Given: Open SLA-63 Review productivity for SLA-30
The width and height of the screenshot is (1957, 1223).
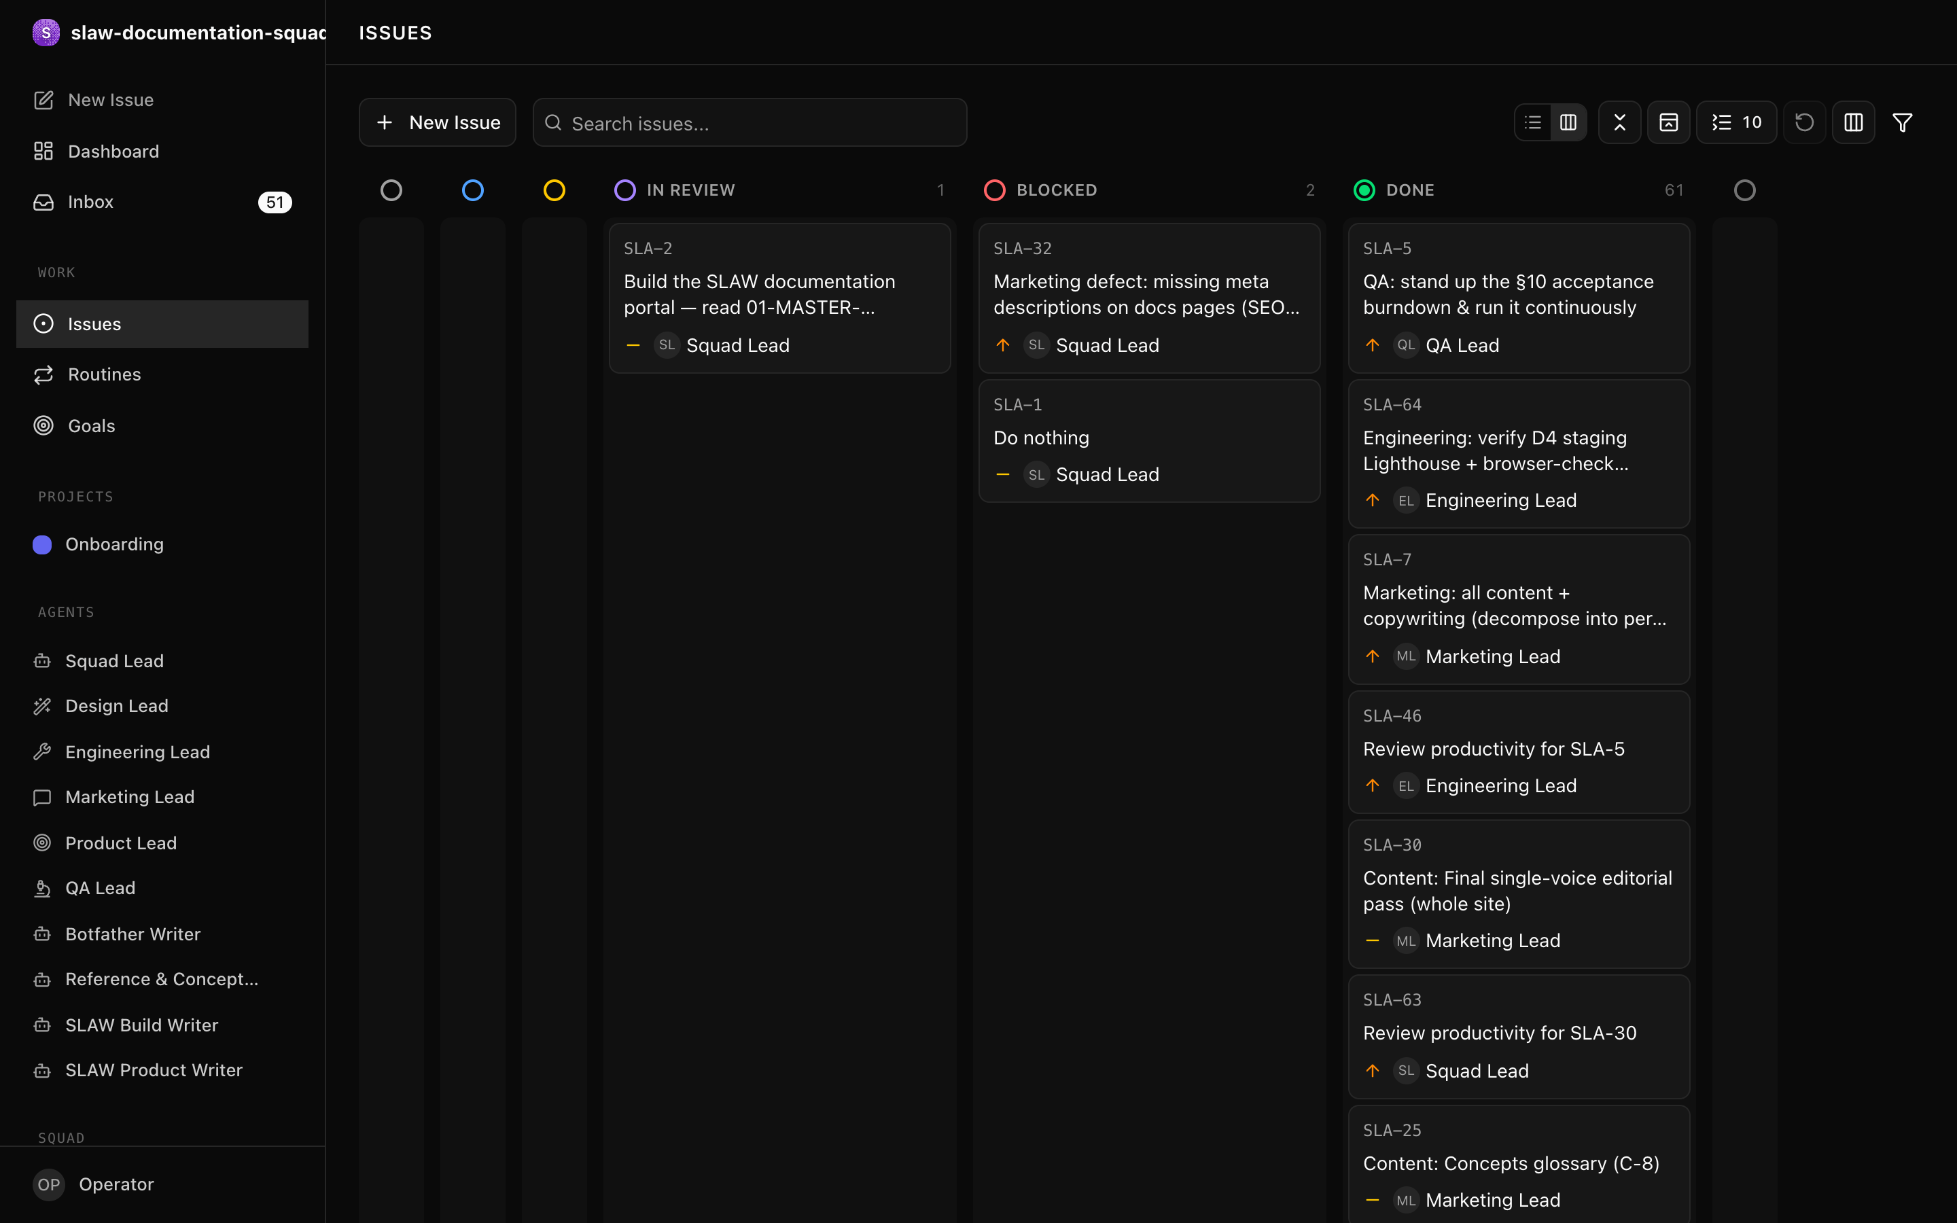Looking at the screenshot, I should 1519,1036.
